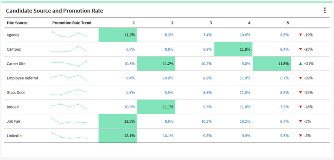Select highlighted 11.8% Campus cell
This screenshot has width=334, height=160.
[233, 49]
